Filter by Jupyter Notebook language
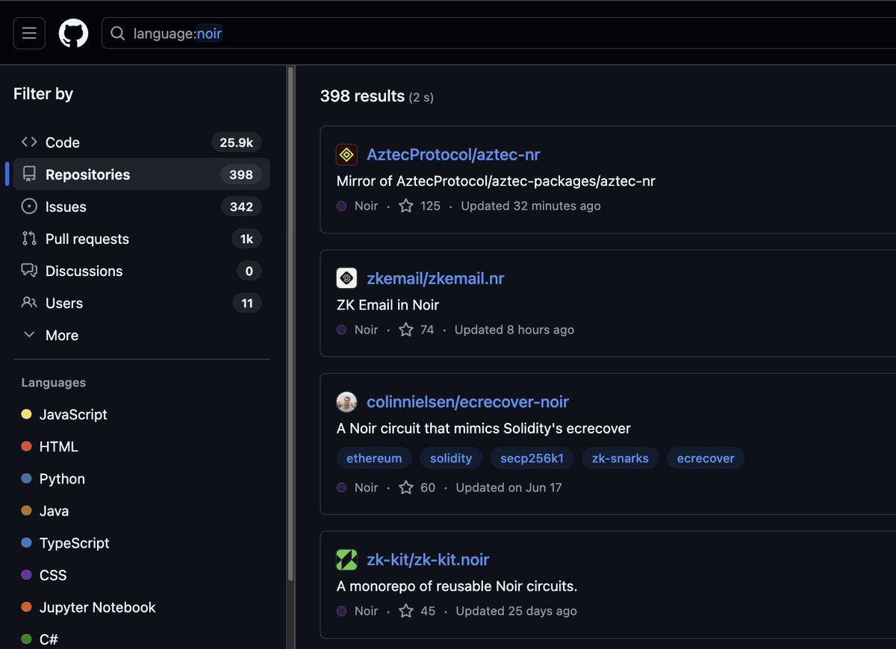 97,607
